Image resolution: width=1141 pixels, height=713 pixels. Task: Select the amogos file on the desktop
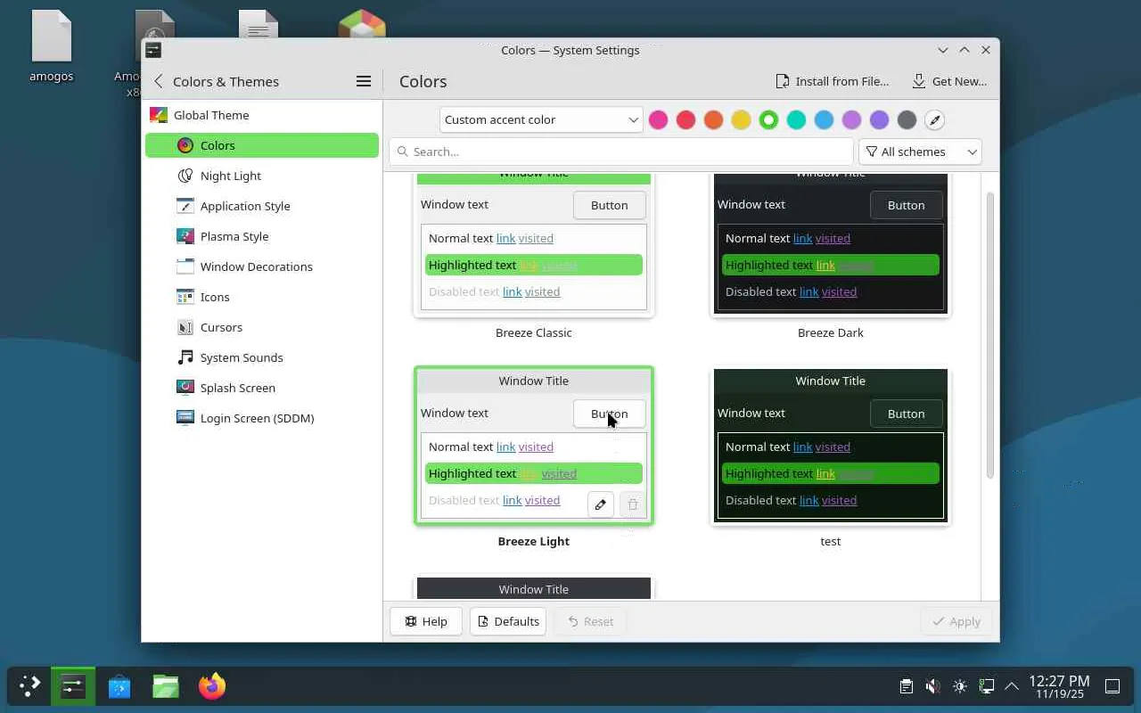[51, 46]
